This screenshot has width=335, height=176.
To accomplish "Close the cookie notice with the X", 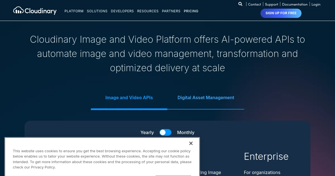I will (x=191, y=143).
